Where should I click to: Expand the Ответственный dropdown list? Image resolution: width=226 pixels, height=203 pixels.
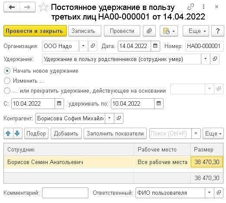click(x=210, y=193)
